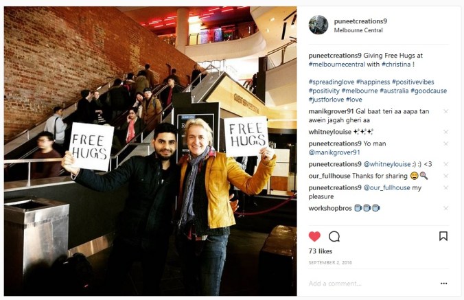Remove the workshopbros comment using X
This screenshot has height=300, width=464.
point(445,208)
